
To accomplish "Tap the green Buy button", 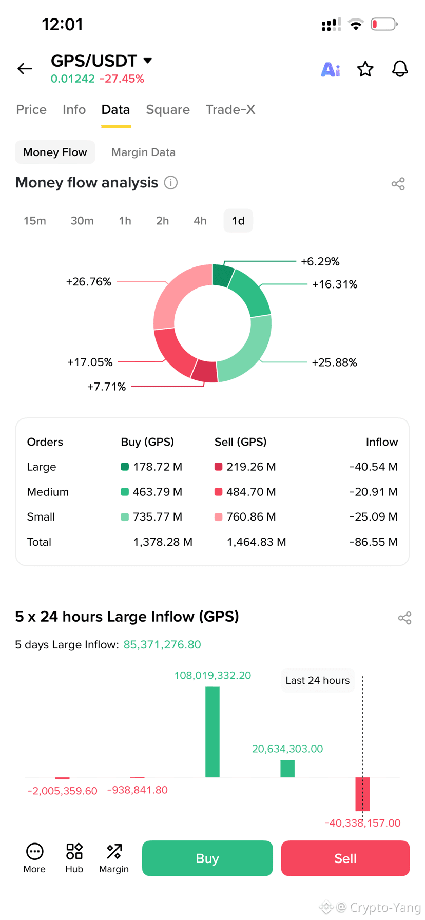I will click(207, 858).
